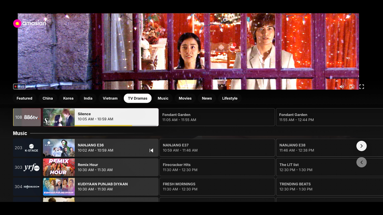The image size is (383, 215).
Task: Restart NANJANG E36 from the beginning
Action: (x=151, y=150)
